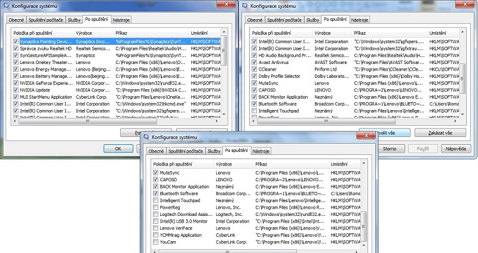Click down arrow of right window's list scrollbar

click(462, 114)
